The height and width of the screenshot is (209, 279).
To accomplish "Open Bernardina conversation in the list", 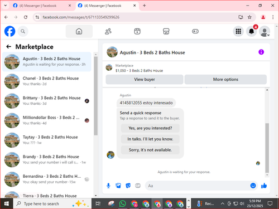I will coord(47,179).
